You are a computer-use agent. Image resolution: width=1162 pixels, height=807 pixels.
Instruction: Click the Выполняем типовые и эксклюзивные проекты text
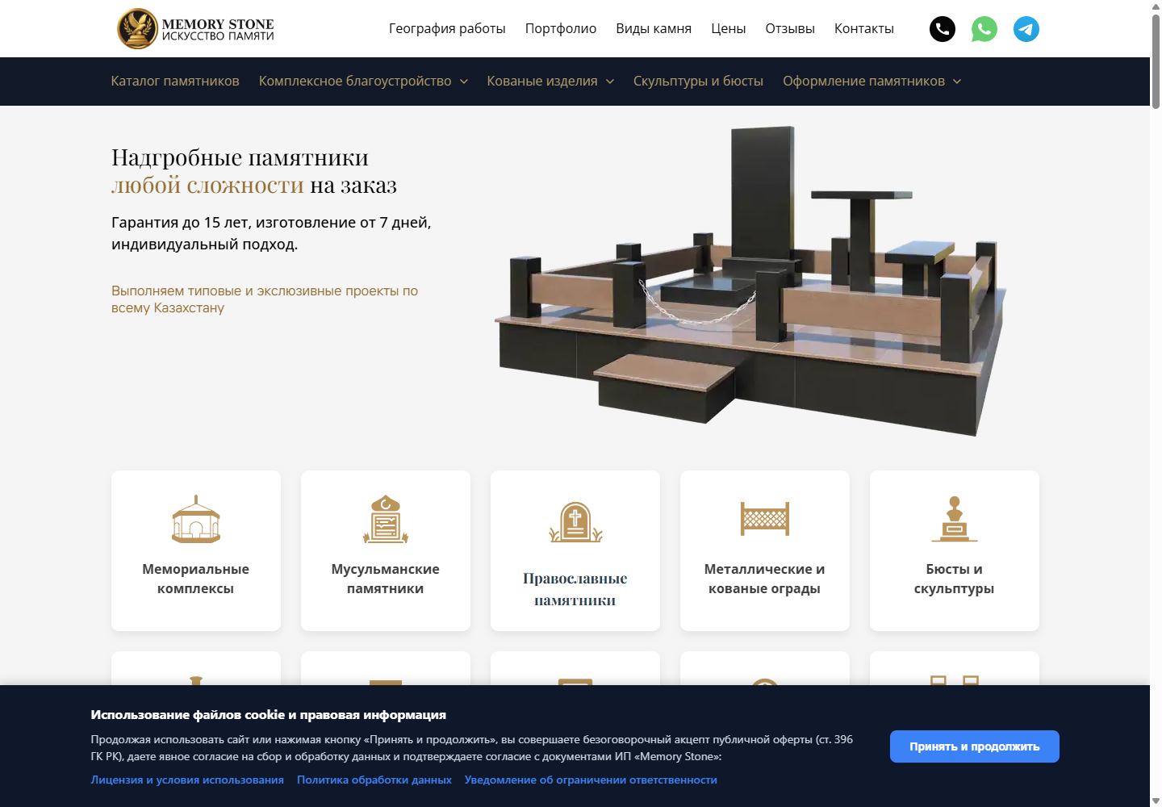point(265,299)
